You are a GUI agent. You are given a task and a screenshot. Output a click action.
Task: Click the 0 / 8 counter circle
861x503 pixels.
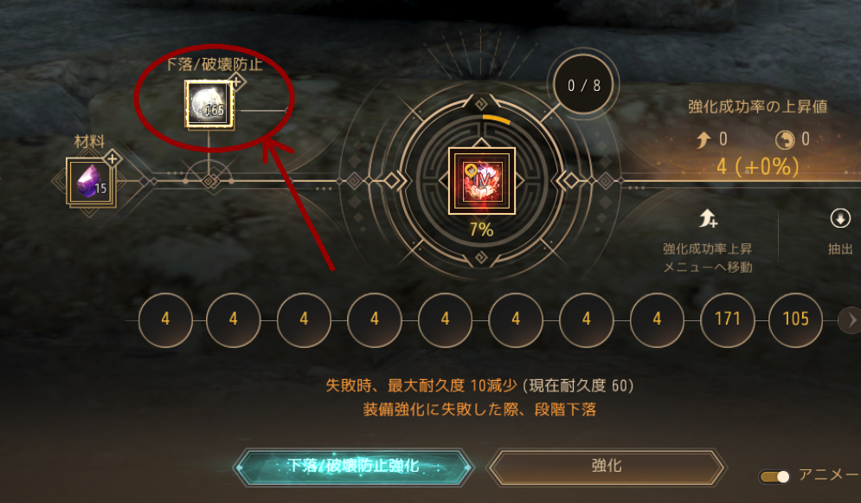tap(584, 85)
